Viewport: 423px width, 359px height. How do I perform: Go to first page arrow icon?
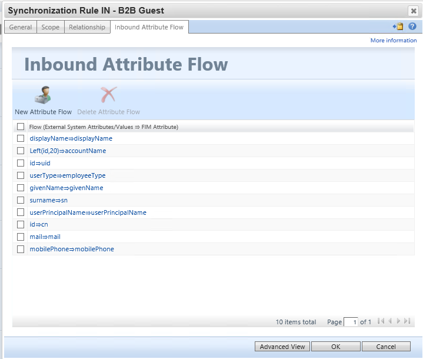pos(381,321)
